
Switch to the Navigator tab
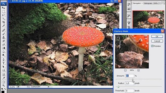click(137, 3)
